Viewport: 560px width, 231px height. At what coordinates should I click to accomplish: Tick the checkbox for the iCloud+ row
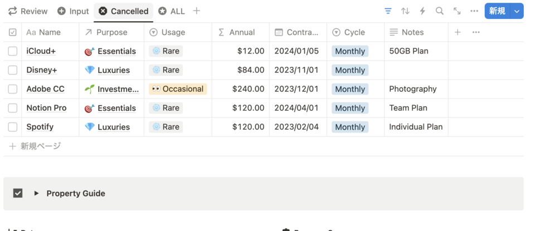coord(13,51)
